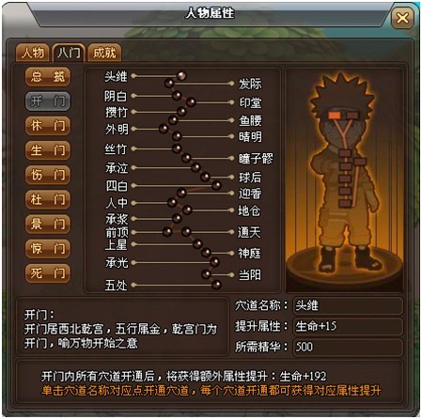Click the 当阳 acupoint
422x419 pixels.
click(250, 275)
